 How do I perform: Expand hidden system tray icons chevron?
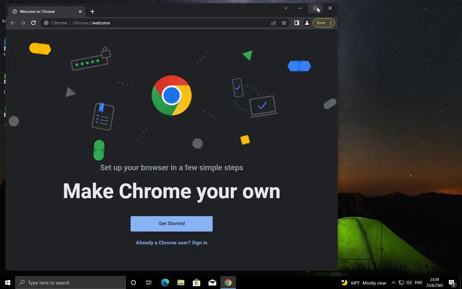point(394,283)
